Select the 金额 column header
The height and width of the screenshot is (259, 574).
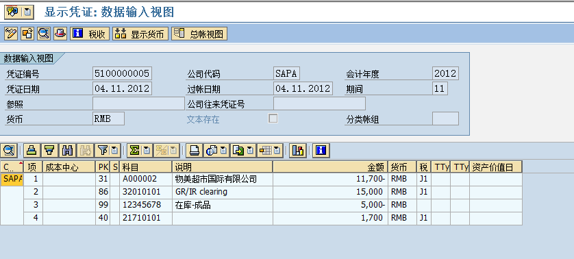[x=330, y=167]
